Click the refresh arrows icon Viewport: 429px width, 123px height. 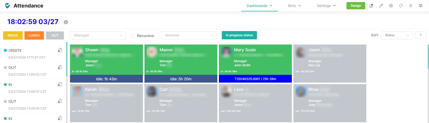click(x=401, y=6)
